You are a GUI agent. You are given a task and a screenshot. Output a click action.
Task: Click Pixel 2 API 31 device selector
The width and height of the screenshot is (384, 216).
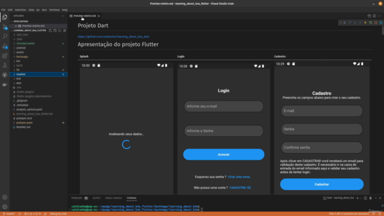pyautogui.click(x=349, y=214)
